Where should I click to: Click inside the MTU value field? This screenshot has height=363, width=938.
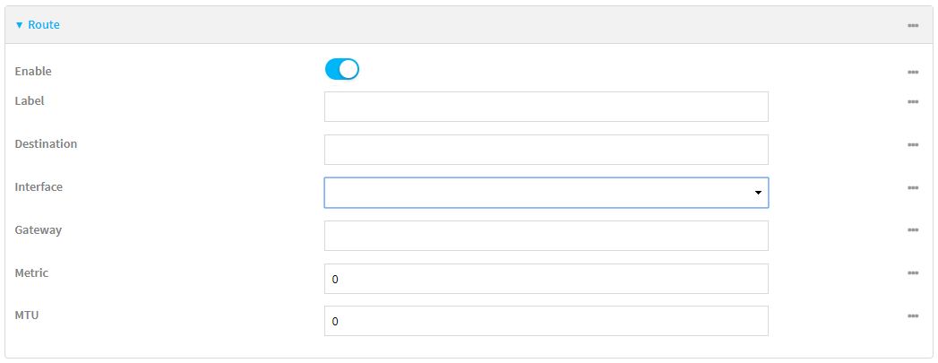coord(546,321)
